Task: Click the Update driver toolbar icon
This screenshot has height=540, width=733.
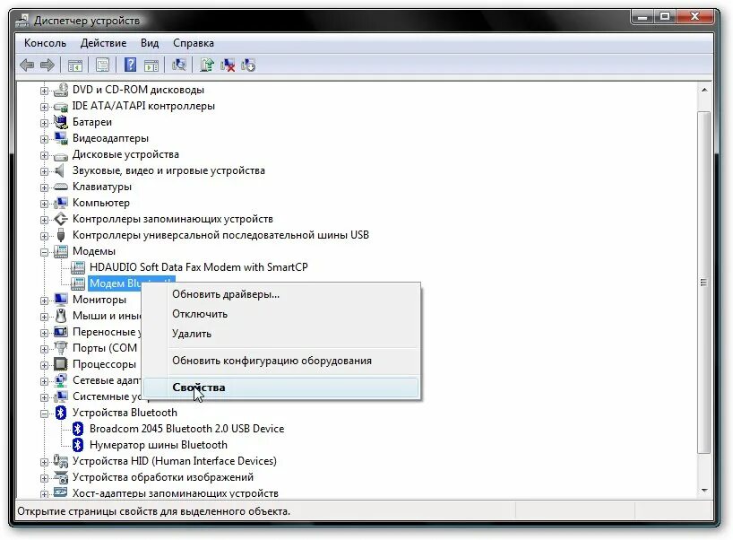Action: (x=207, y=65)
